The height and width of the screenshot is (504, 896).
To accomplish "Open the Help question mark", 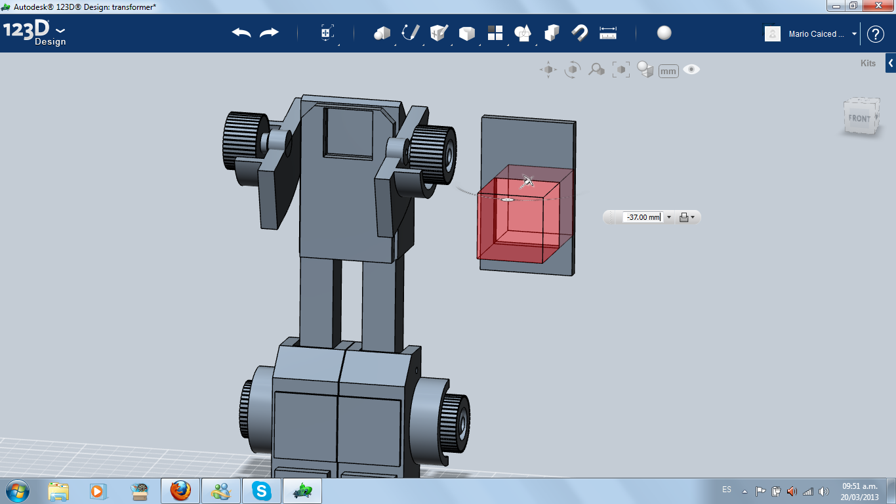I will [x=876, y=34].
